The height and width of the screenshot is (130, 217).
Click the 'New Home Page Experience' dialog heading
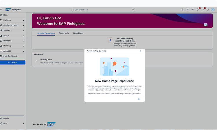point(115,81)
